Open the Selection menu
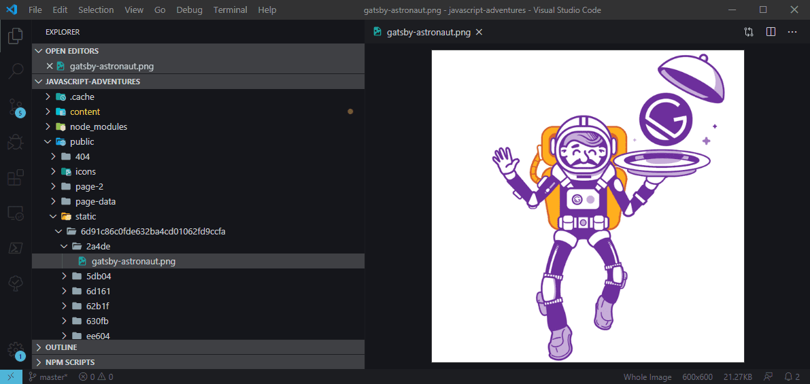 96,10
